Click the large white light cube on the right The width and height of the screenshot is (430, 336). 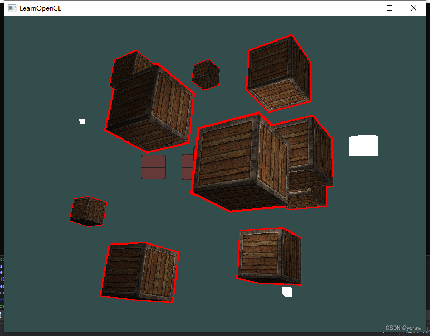[x=364, y=146]
